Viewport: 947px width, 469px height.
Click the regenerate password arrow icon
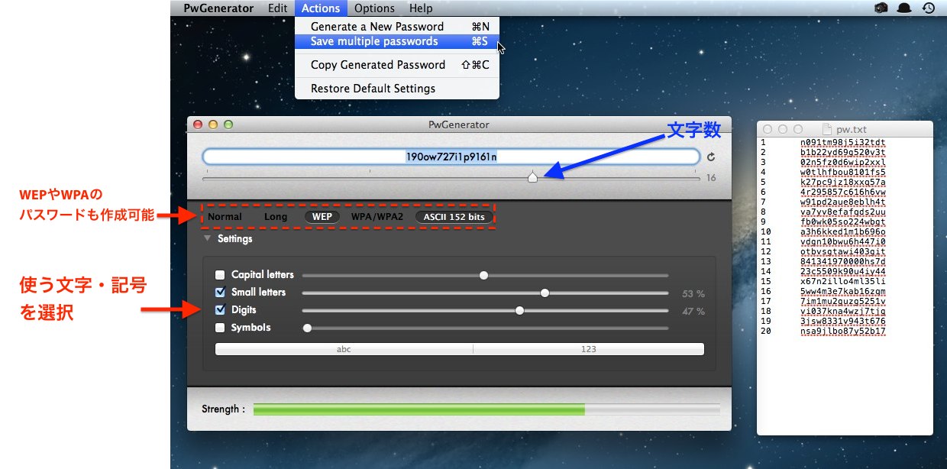711,157
